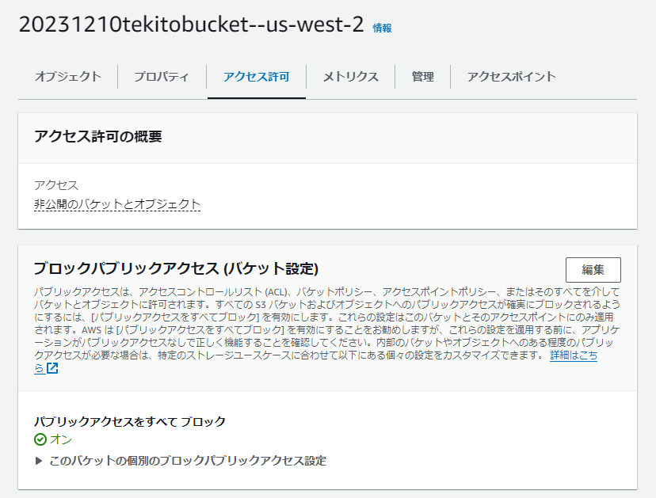Go to the アクセスポイント tab
Viewport: 656px width, 498px height.
[511, 77]
